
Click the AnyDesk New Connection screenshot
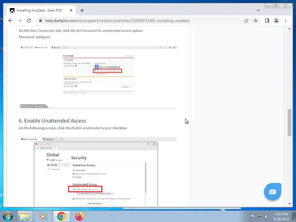coord(98,77)
